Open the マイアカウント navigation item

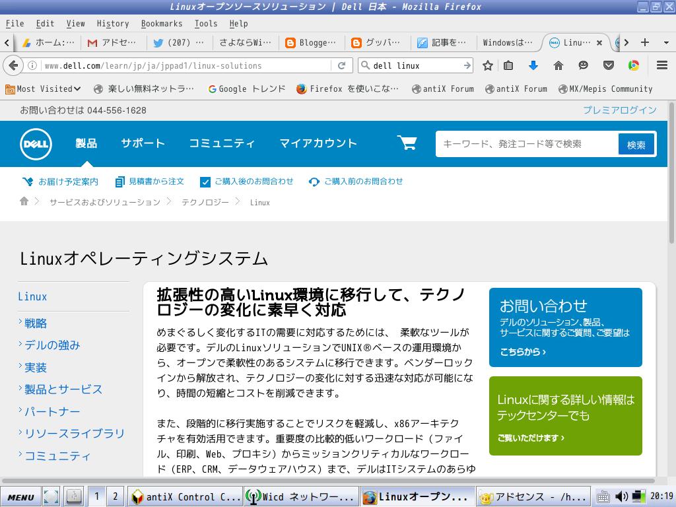pyautogui.click(x=318, y=143)
